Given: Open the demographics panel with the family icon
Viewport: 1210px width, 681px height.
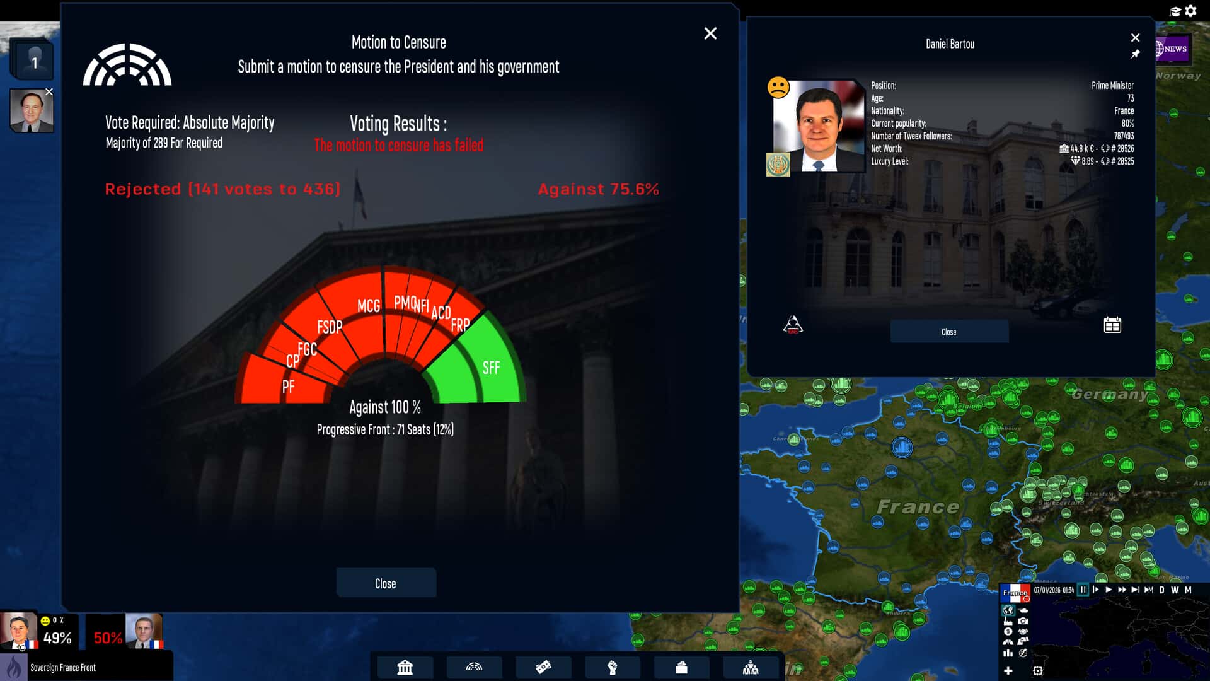Looking at the screenshot, I should [751, 666].
